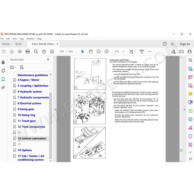Open Window menu
Viewport: 194px width, 194px height.
[30, 39]
